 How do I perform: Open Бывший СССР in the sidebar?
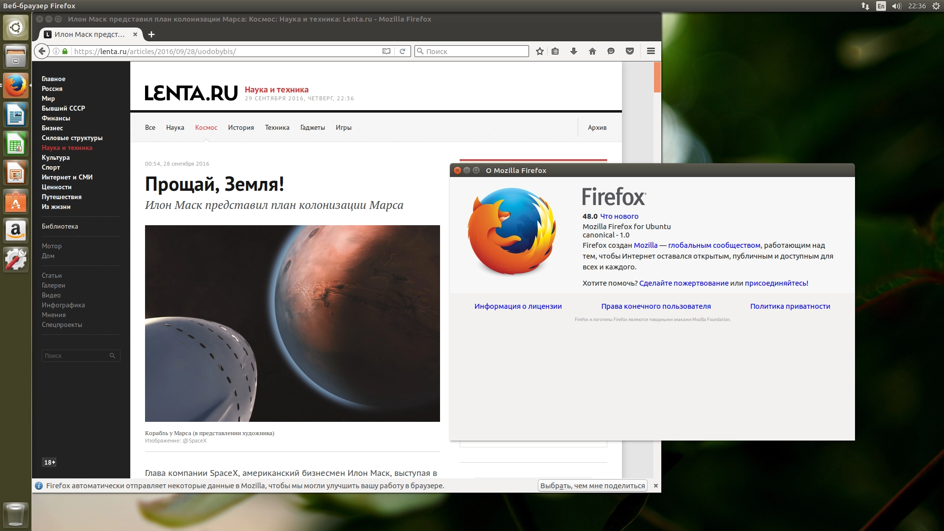pos(63,108)
